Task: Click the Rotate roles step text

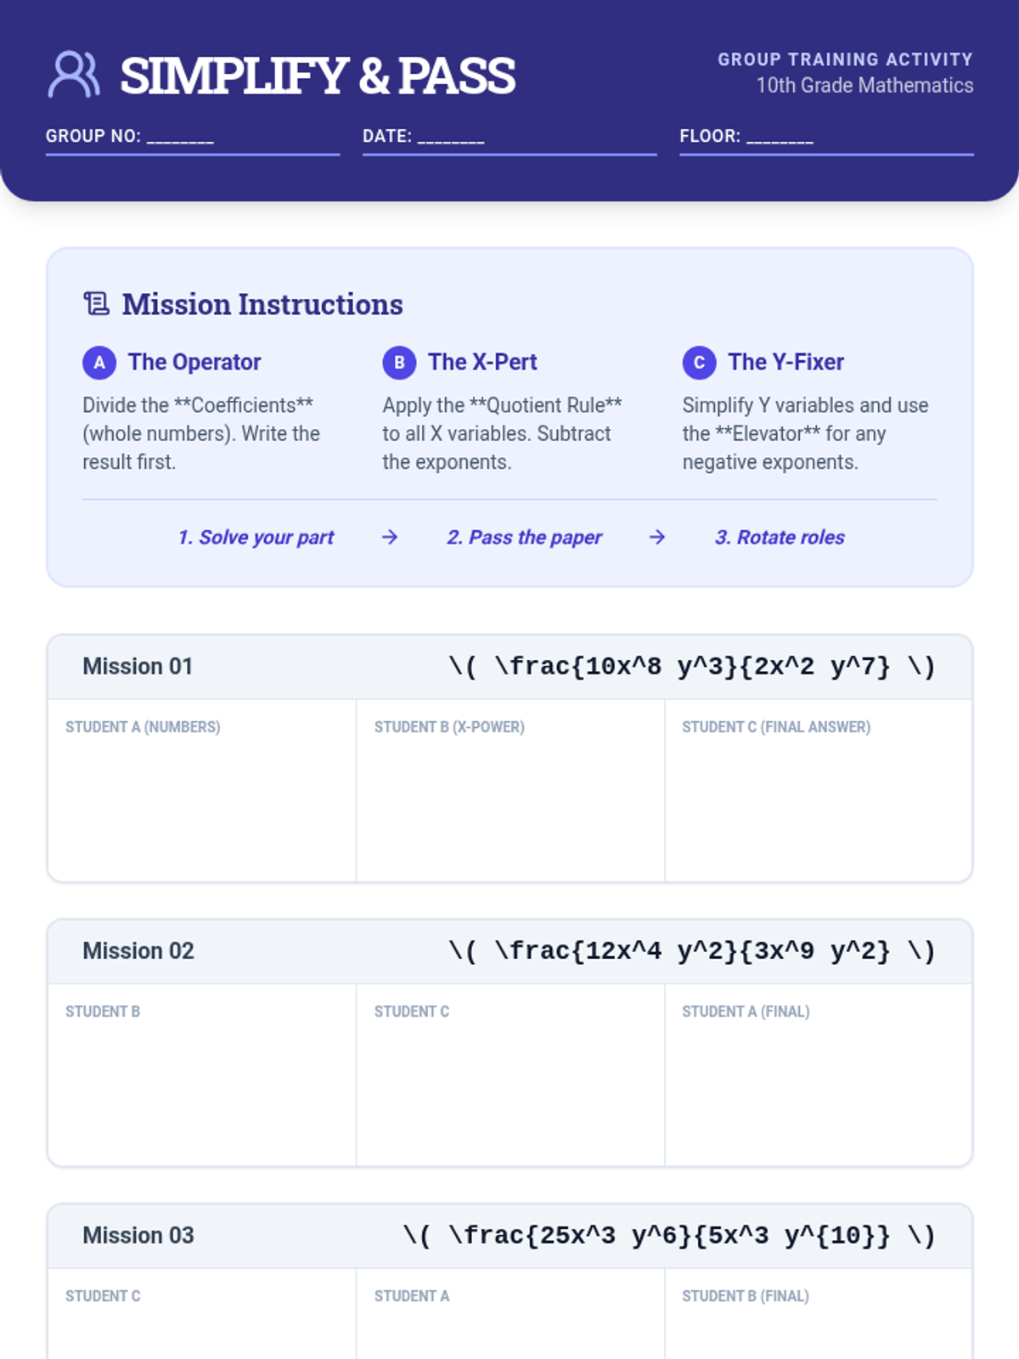Action: 780,537
